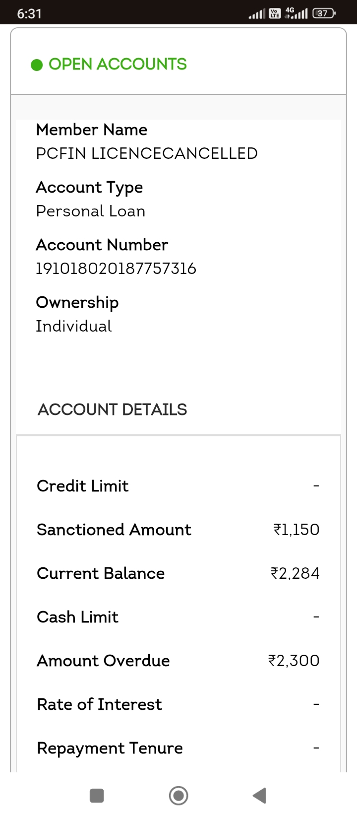This screenshot has width=357, height=819.
Task: Tap the battery indicator in status bar
Action: (324, 13)
